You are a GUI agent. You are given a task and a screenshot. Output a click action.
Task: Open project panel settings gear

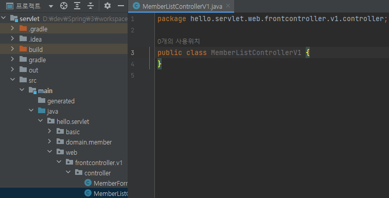coord(108,6)
